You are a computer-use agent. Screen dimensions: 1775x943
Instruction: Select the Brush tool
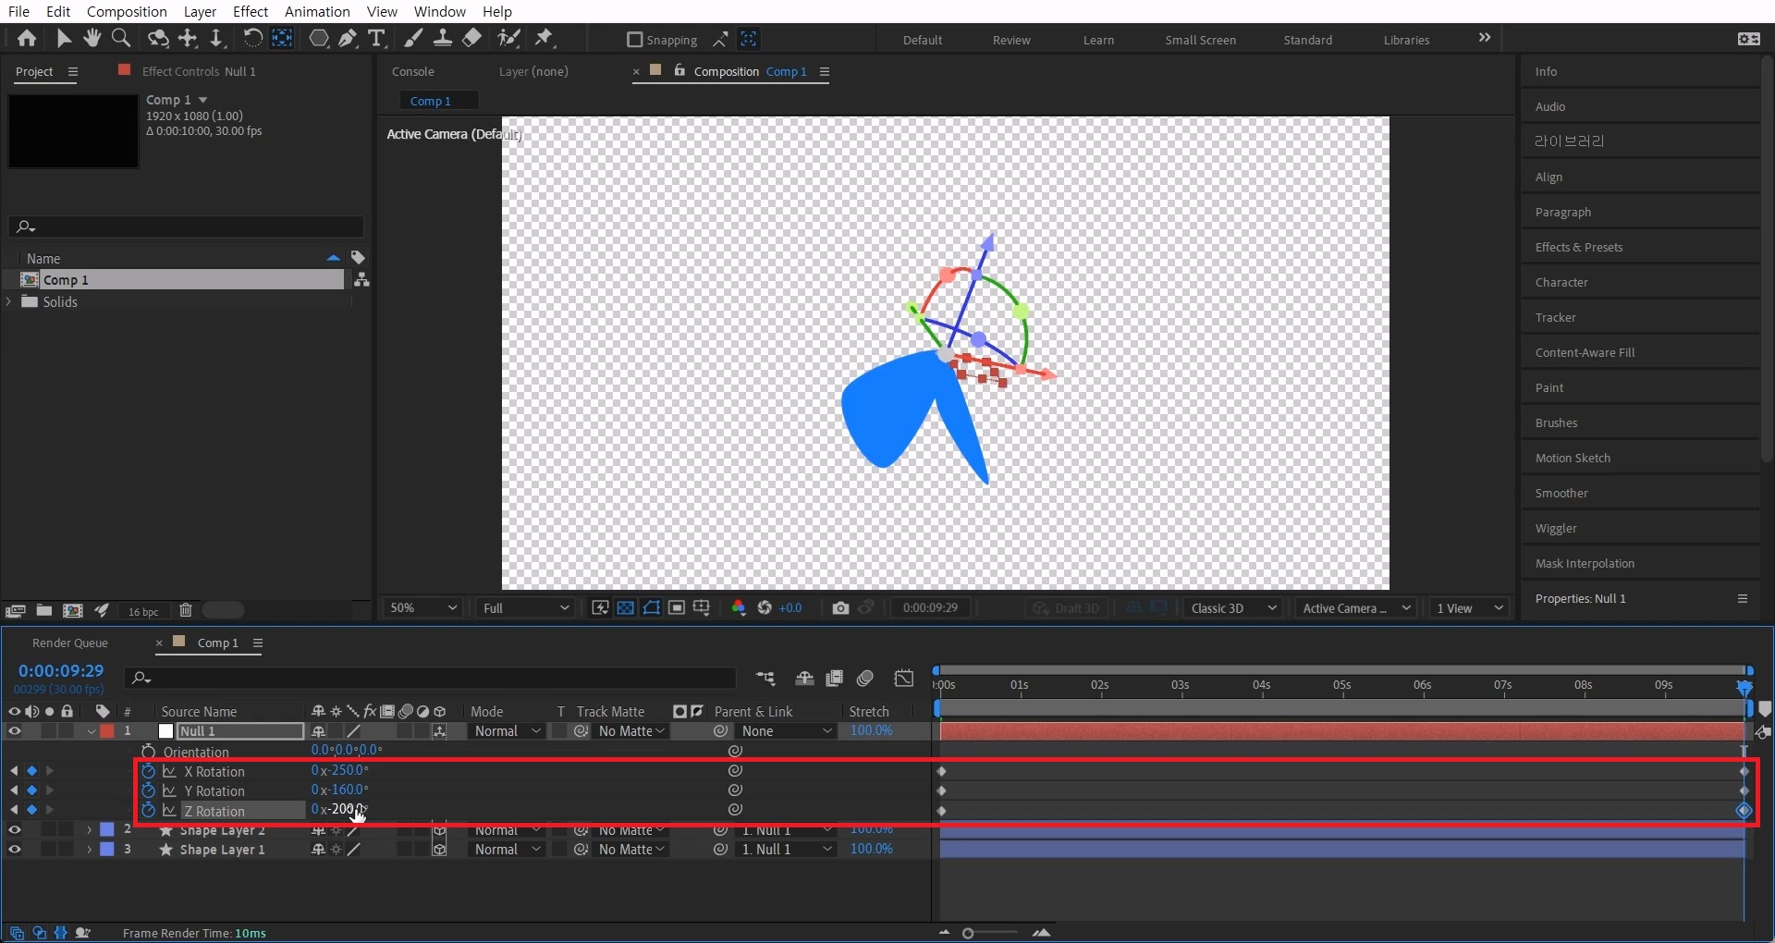tap(413, 38)
